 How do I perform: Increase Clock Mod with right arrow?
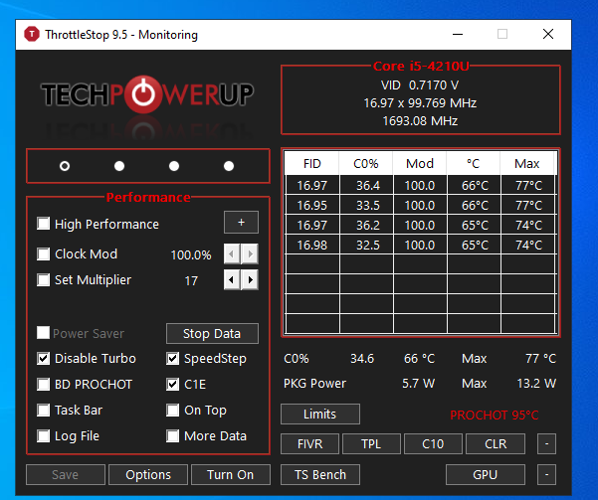tap(250, 253)
